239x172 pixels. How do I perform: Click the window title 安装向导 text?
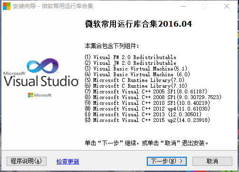click(24, 6)
